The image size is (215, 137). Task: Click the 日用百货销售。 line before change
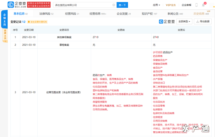(x=100, y=109)
